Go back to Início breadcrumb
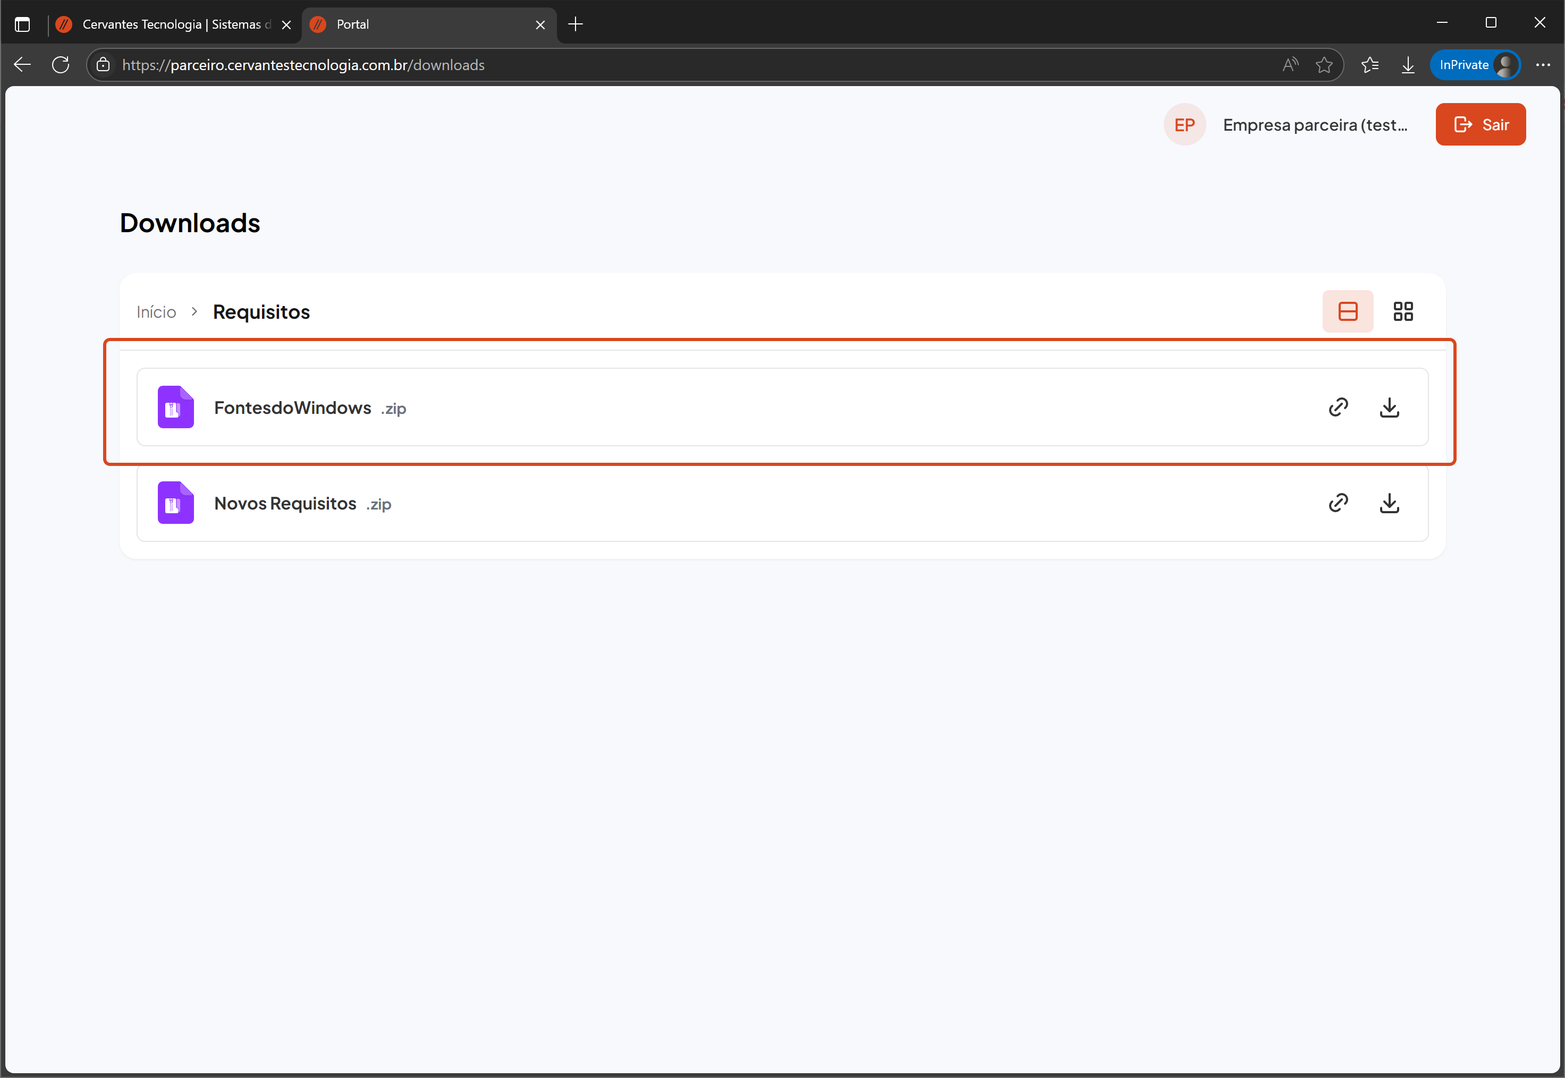The image size is (1565, 1078). 156,312
